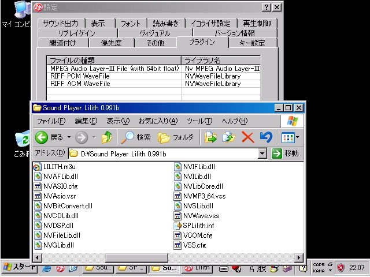The image size is (370, 277).
Task: Click the Back arrow in Explorer toolbar
Action: pos(42,137)
